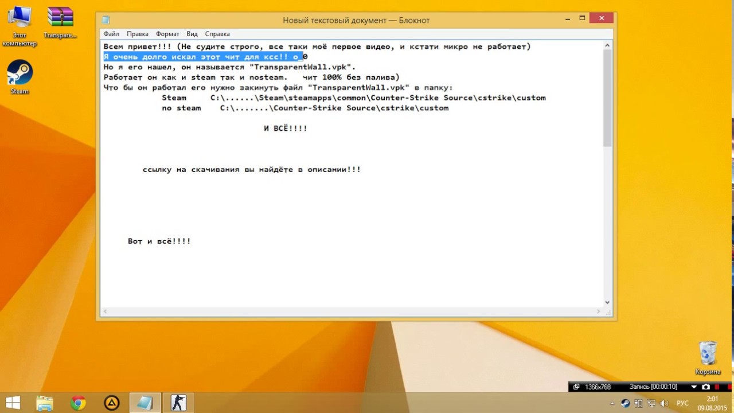Click the 1366x768 resolution label
Screen dimensions: 734x413
click(x=598, y=387)
